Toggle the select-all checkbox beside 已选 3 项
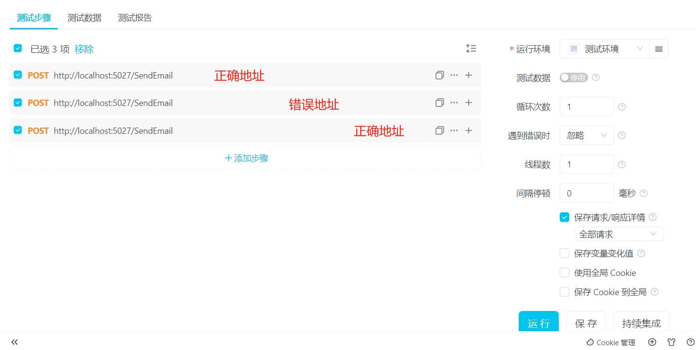The image size is (696, 350). pos(18,48)
